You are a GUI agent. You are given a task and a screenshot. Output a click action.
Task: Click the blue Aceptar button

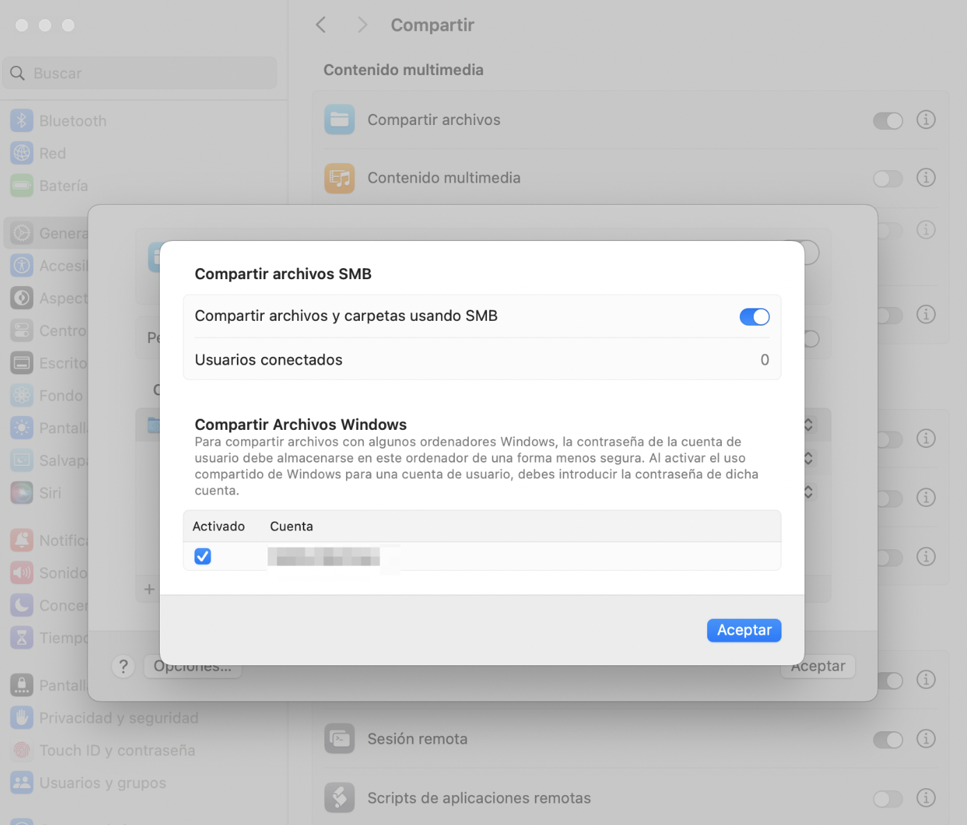pyautogui.click(x=744, y=630)
